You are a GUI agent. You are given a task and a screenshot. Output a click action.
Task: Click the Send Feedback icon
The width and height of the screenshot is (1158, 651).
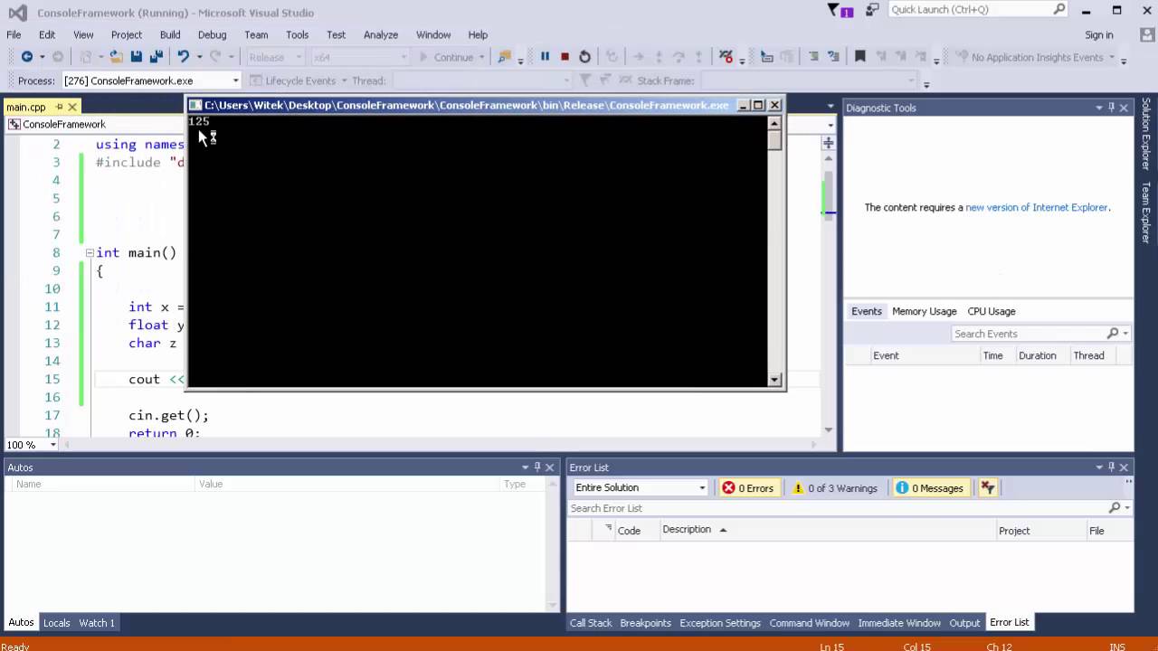pyautogui.click(x=872, y=10)
